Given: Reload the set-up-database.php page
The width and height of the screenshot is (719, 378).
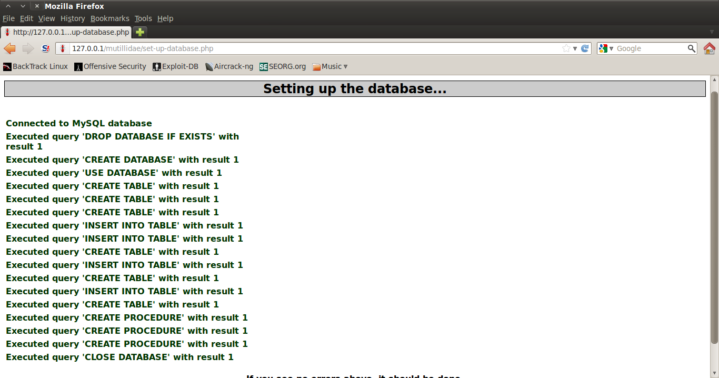Looking at the screenshot, I should coord(585,48).
